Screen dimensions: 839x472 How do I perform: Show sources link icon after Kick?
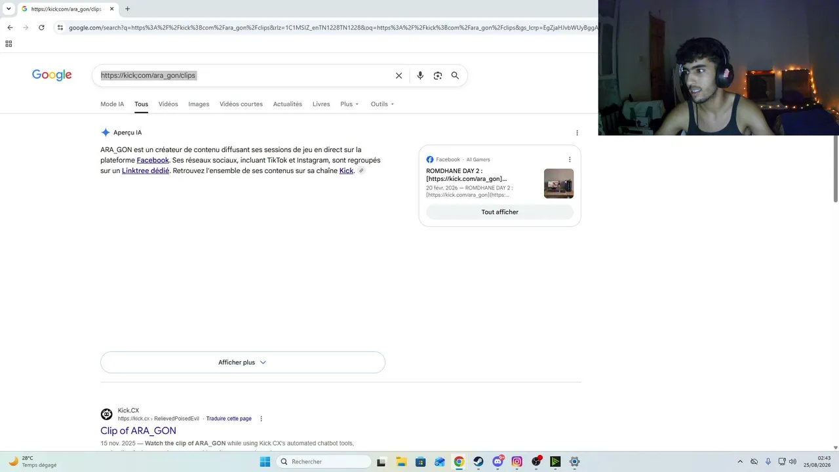coord(361,170)
